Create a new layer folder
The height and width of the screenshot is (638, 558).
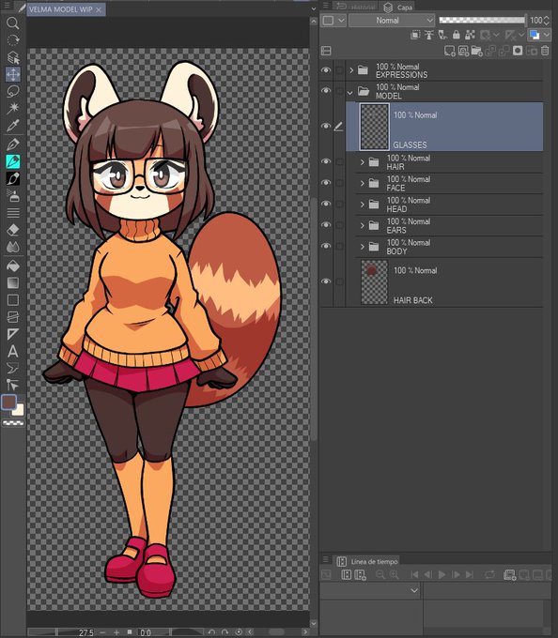click(x=476, y=51)
